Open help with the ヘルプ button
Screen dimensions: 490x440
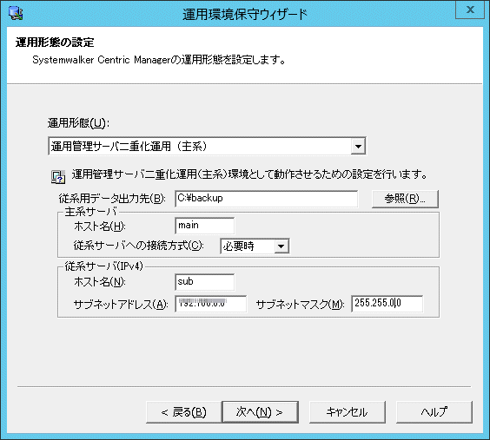coord(434,412)
